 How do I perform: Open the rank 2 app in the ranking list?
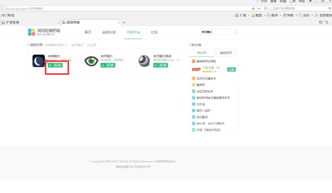tap(206, 78)
